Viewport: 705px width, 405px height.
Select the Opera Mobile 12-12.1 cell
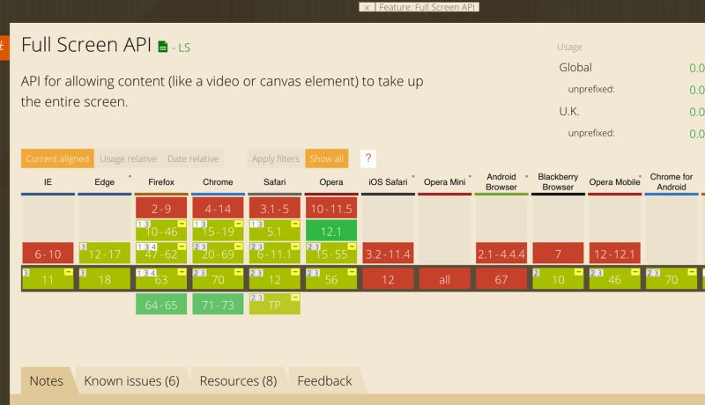[614, 254]
